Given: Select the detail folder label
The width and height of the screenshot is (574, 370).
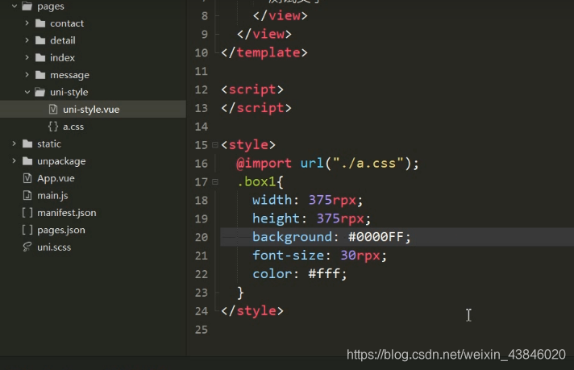Looking at the screenshot, I should [63, 40].
